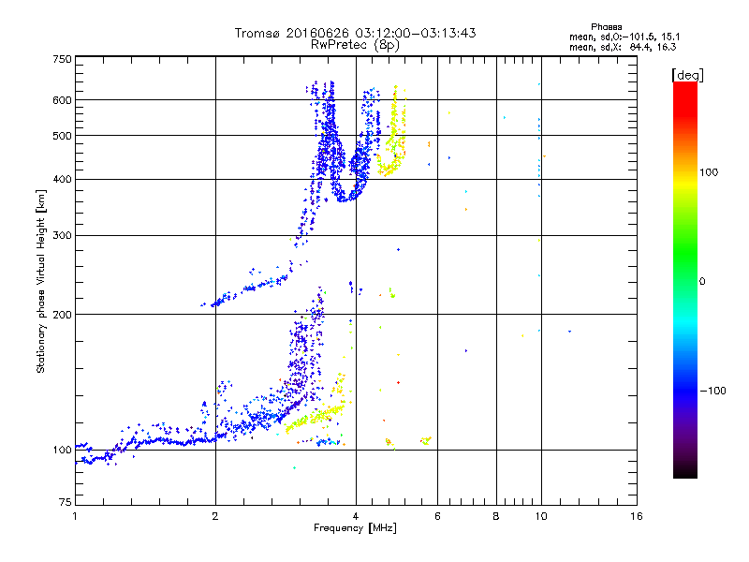Click the 200 km tick label

point(62,315)
